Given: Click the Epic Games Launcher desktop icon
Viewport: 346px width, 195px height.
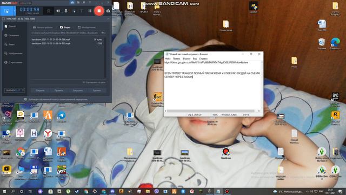Looking at the screenshot, I should pos(335,99).
